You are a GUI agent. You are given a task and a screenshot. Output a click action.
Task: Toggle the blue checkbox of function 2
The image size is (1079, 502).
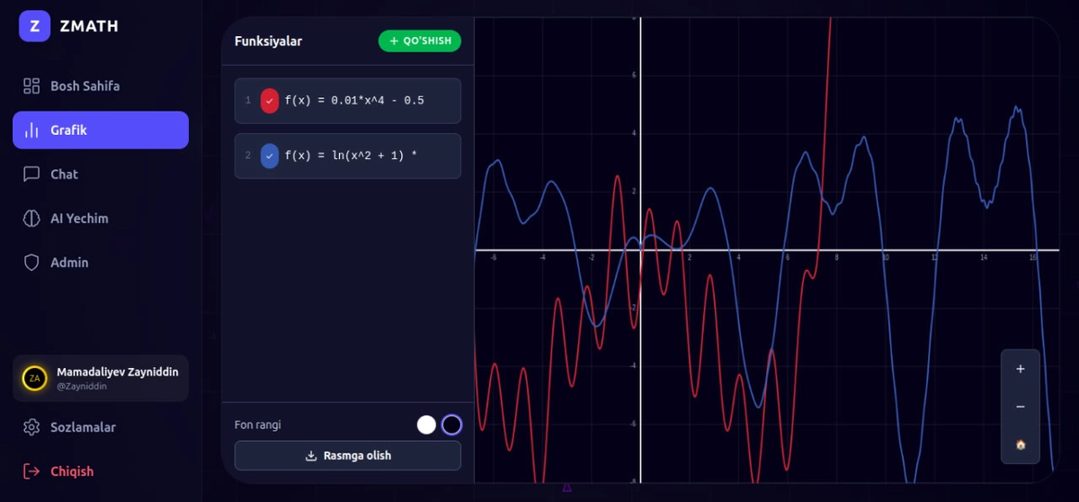pyautogui.click(x=270, y=156)
